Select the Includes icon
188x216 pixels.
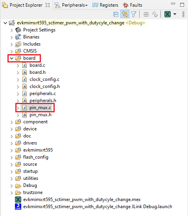pyautogui.click(x=18, y=44)
